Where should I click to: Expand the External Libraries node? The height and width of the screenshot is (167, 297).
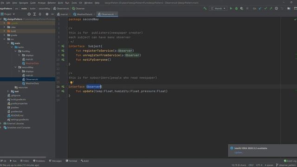pyautogui.click(x=1, y=123)
